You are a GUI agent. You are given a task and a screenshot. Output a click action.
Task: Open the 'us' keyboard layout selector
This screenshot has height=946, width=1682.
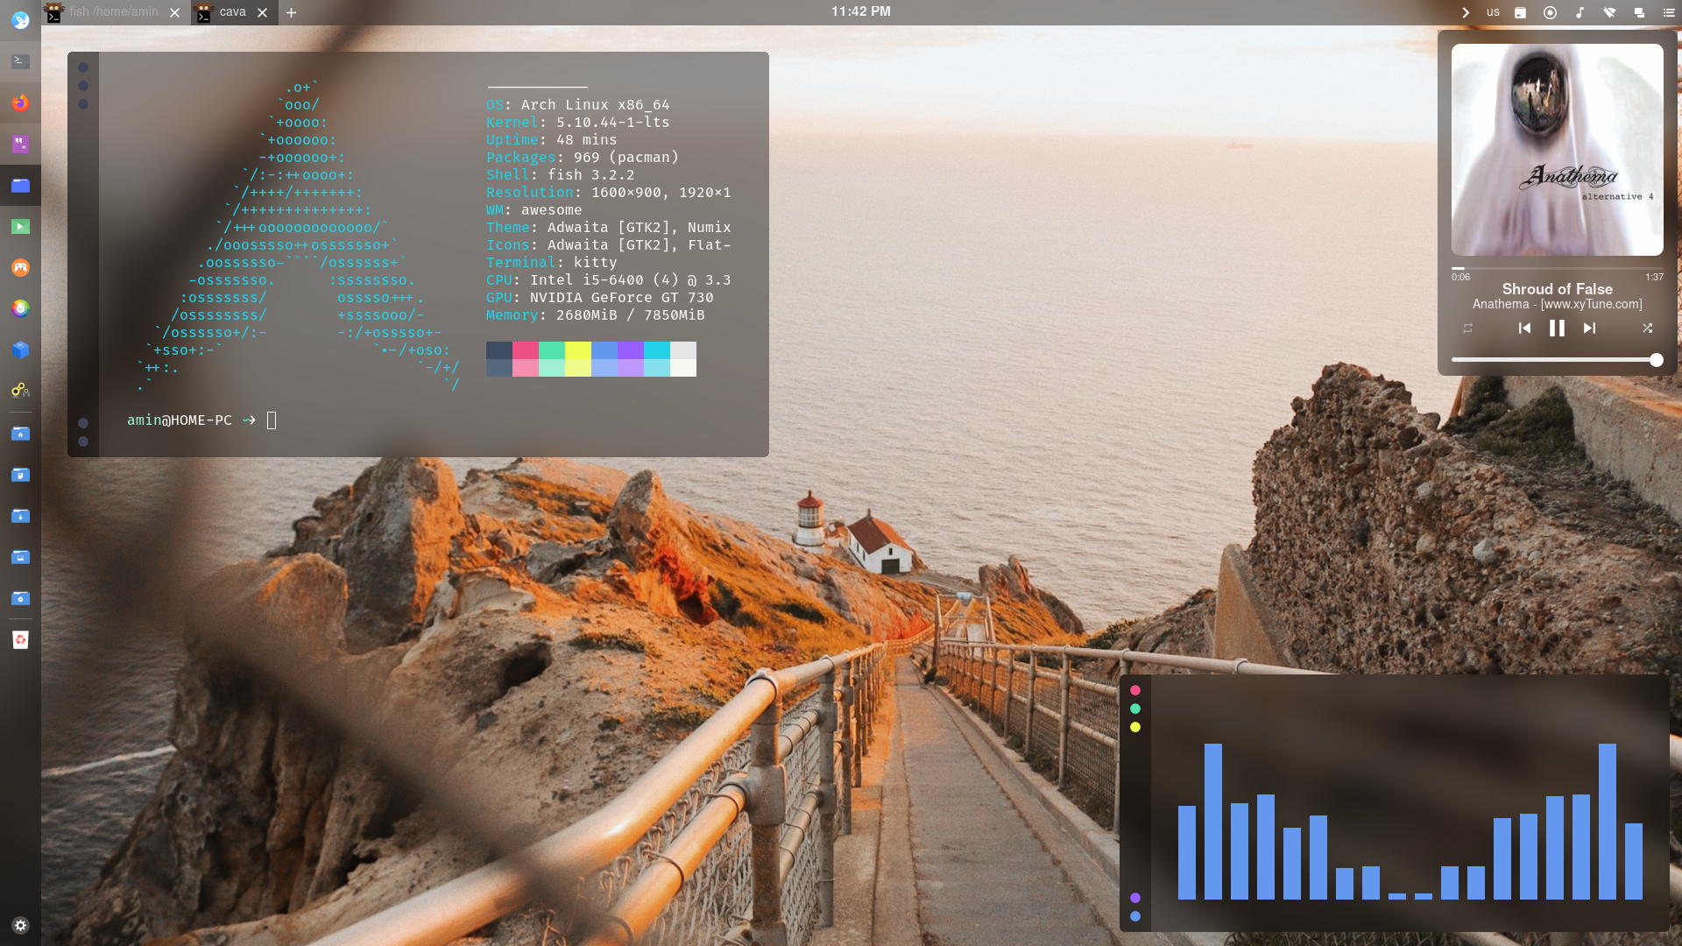(1493, 12)
